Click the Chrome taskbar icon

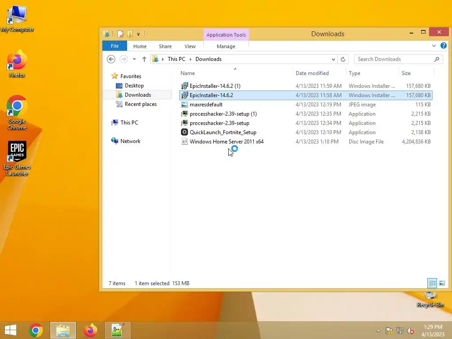click(x=36, y=330)
